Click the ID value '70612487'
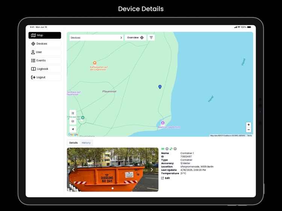The height and width of the screenshot is (211, 282). [x=186, y=157]
